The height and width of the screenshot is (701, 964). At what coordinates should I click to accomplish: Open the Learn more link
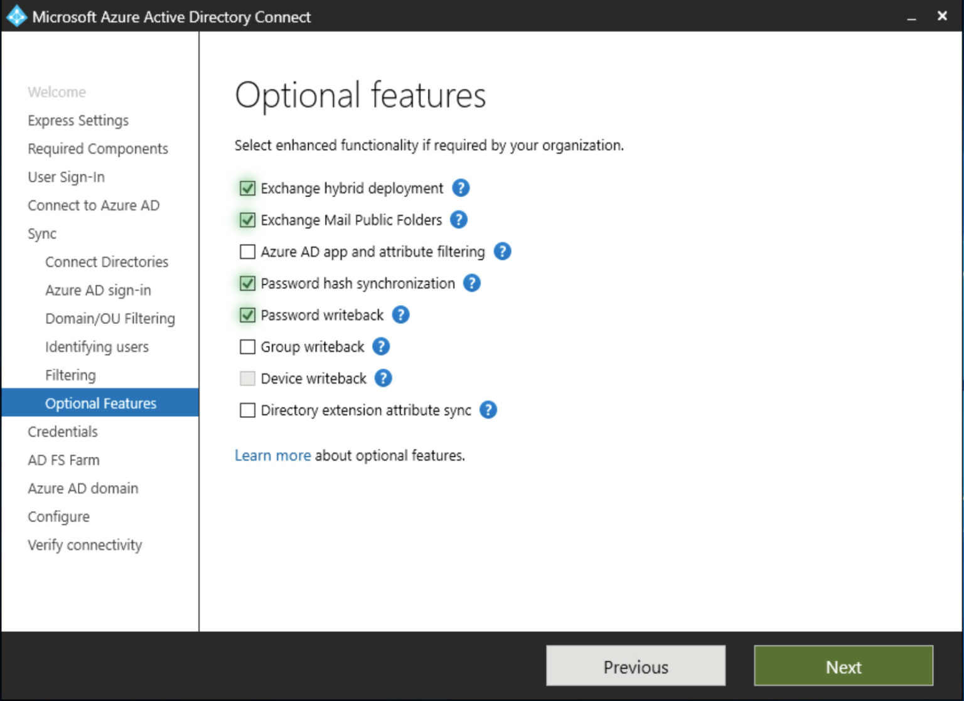pyautogui.click(x=272, y=455)
